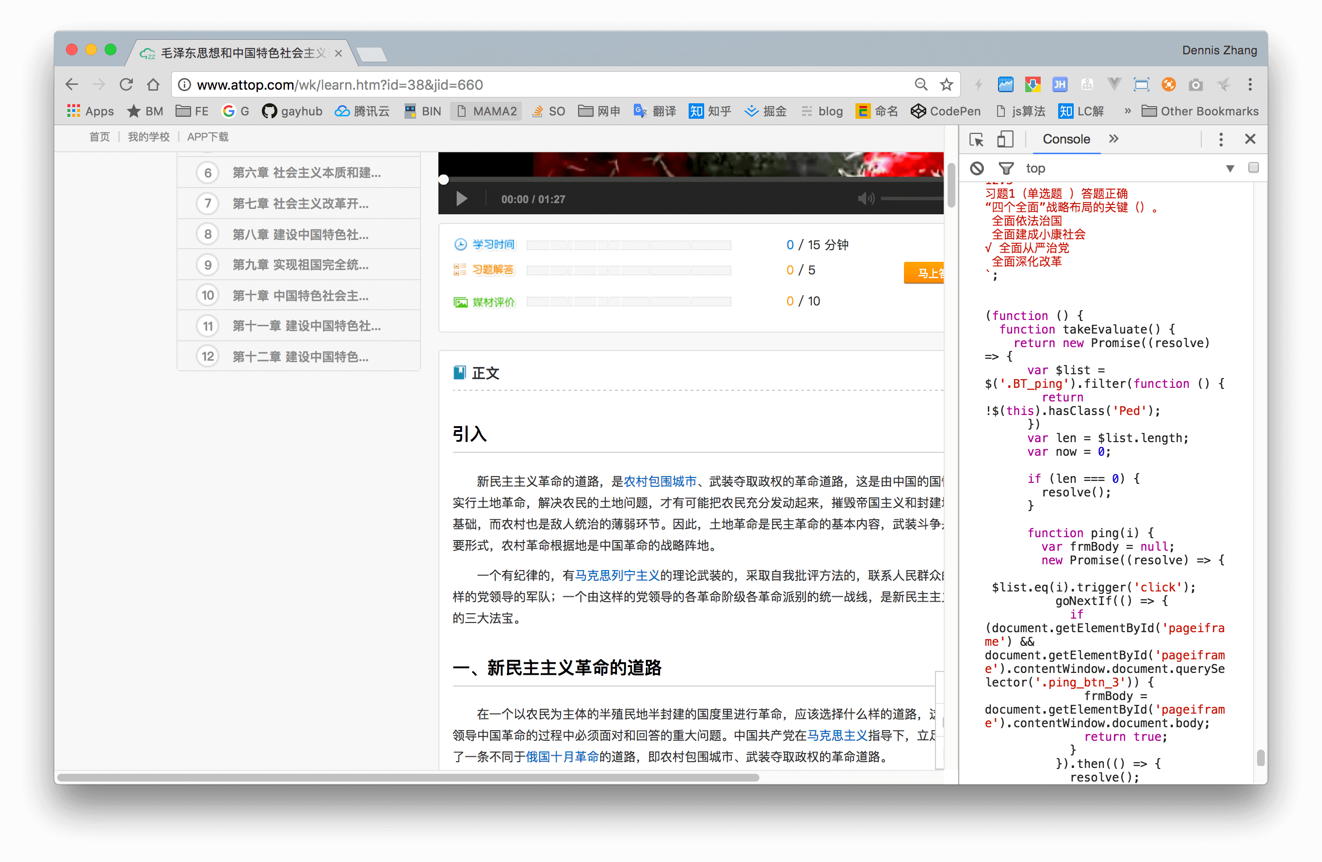The width and height of the screenshot is (1322, 862).
Task: Click the video progress seek bar handle
Action: [443, 179]
